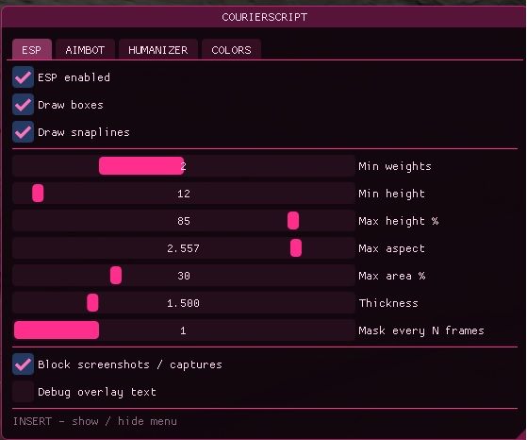Click the Max height % slider
The image size is (527, 440).
click(184, 221)
